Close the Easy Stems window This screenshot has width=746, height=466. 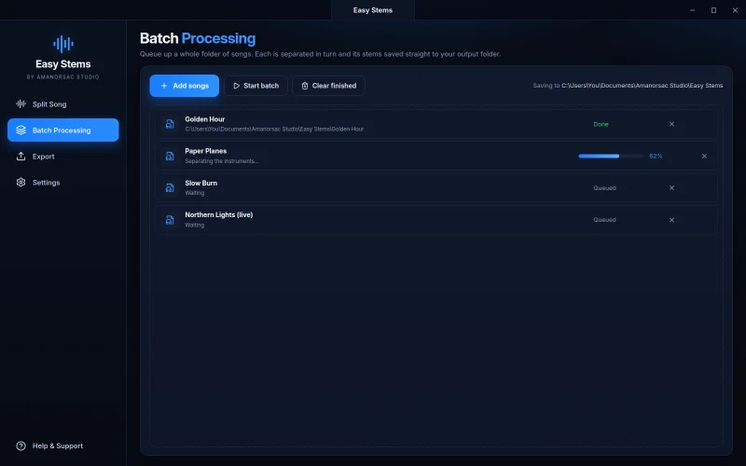click(x=735, y=10)
